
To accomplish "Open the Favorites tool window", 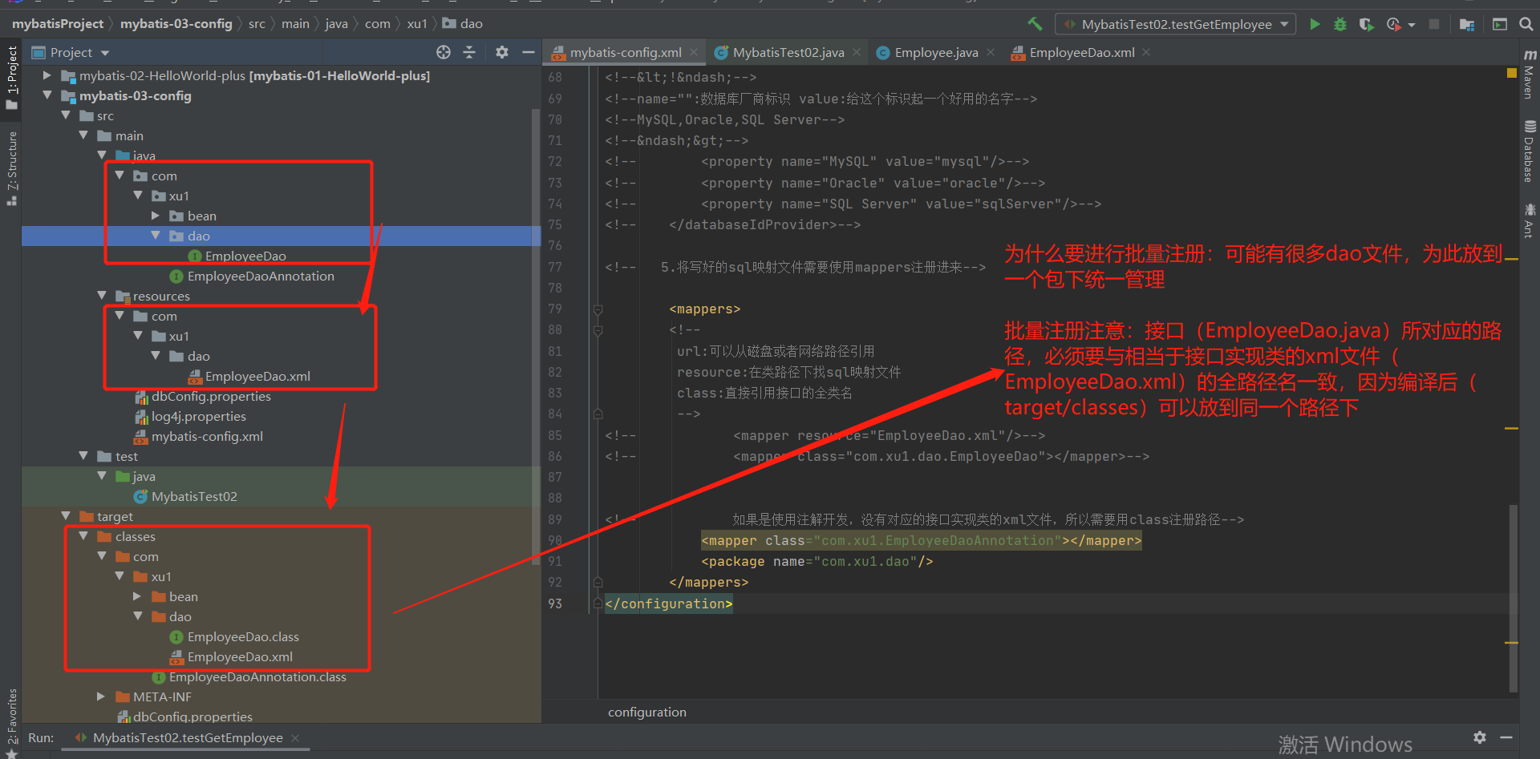I will (x=11, y=722).
